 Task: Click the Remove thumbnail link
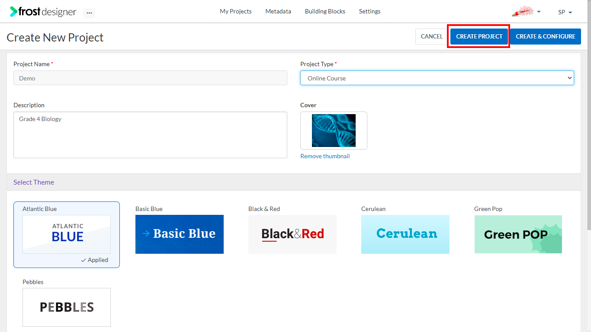click(x=325, y=156)
